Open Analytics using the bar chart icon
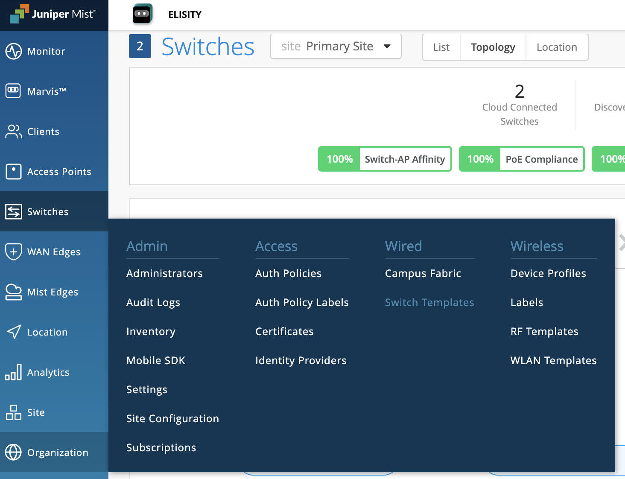Screen dimensions: 625x479 point(14,372)
